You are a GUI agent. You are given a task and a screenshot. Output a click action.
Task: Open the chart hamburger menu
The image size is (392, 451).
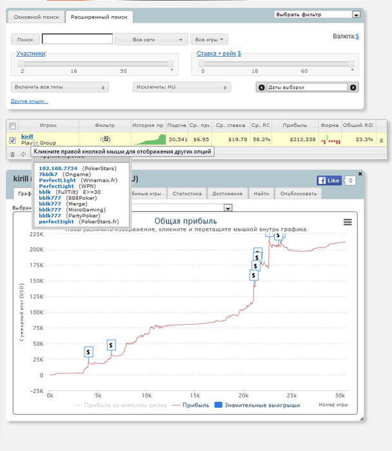(348, 222)
